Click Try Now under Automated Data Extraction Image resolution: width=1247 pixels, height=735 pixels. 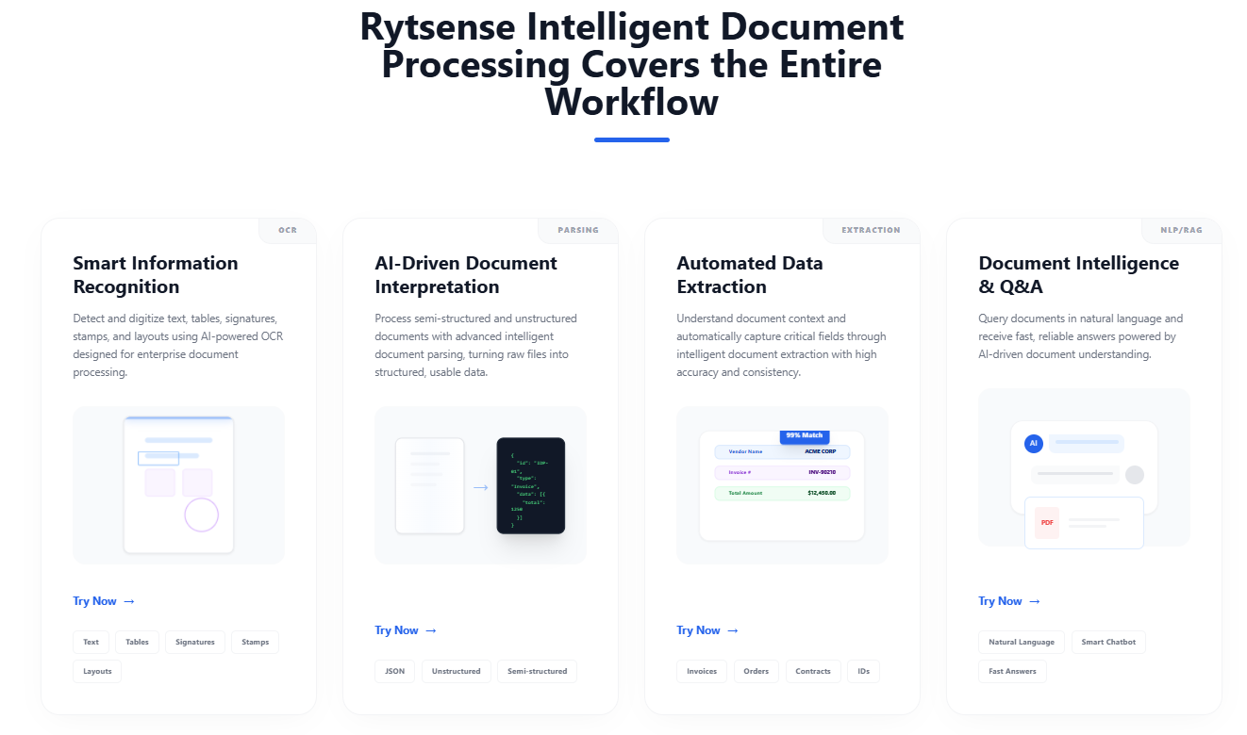707,630
